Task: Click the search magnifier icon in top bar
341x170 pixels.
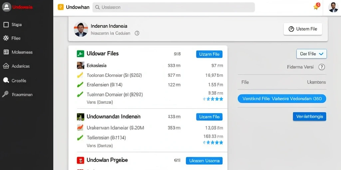Action: point(98,7)
